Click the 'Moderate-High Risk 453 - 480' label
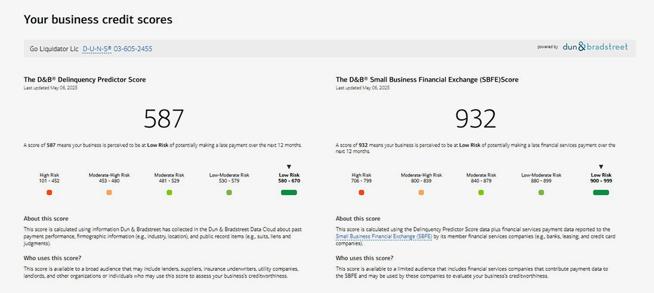Viewport: 654px width, 293px height. pos(109,178)
